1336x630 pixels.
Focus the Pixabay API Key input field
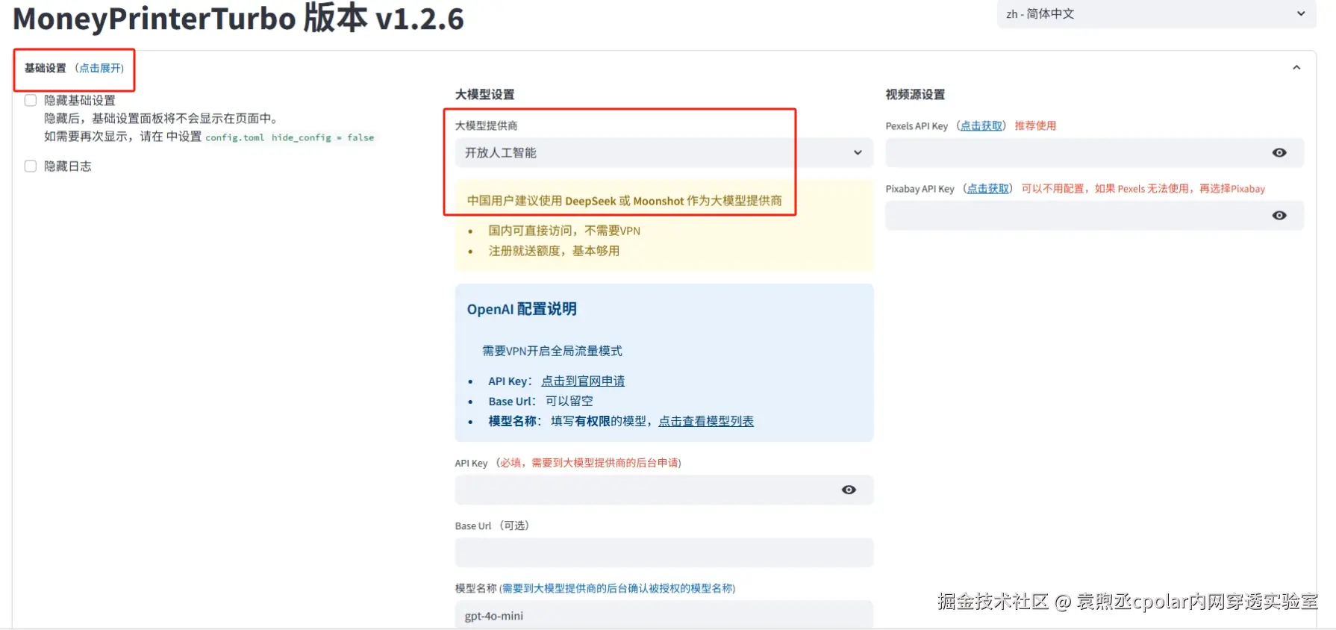pos(1078,216)
